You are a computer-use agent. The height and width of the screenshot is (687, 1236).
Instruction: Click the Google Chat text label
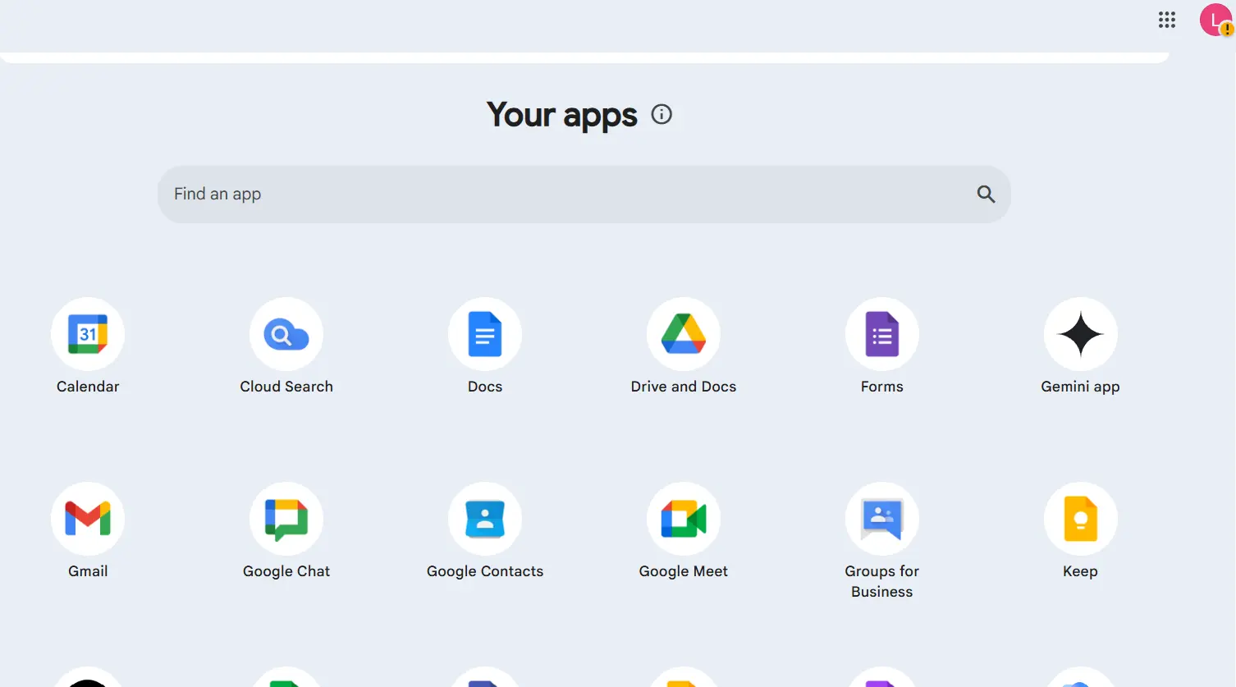286,571
